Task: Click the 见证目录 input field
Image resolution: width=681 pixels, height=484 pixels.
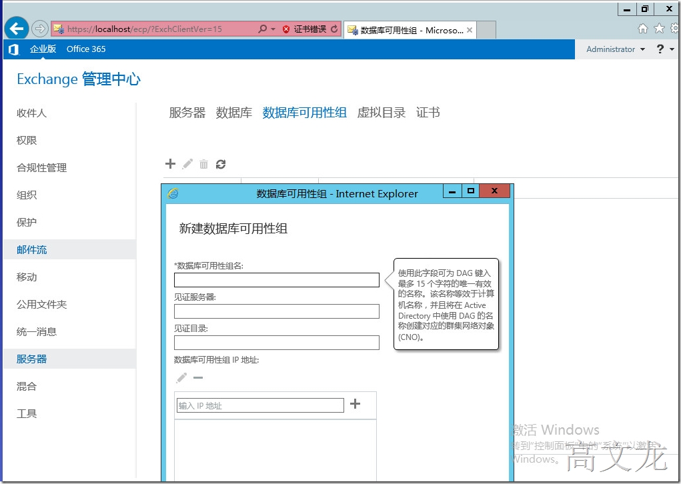Action: click(x=277, y=343)
